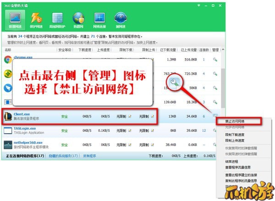Sort by 下载速度 column header
This screenshot has height=201, width=275.
85,50
